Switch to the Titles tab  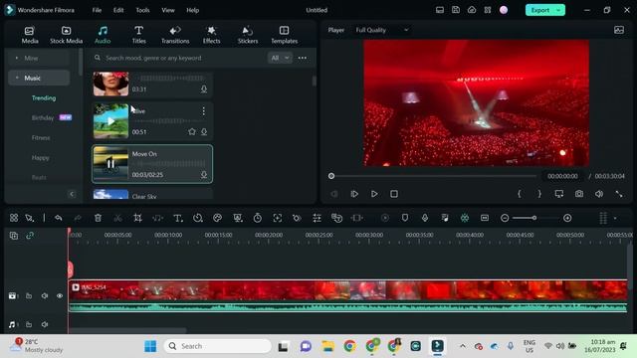point(138,35)
